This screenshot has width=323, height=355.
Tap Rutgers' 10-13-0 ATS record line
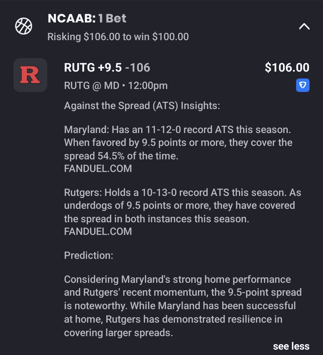click(x=182, y=193)
